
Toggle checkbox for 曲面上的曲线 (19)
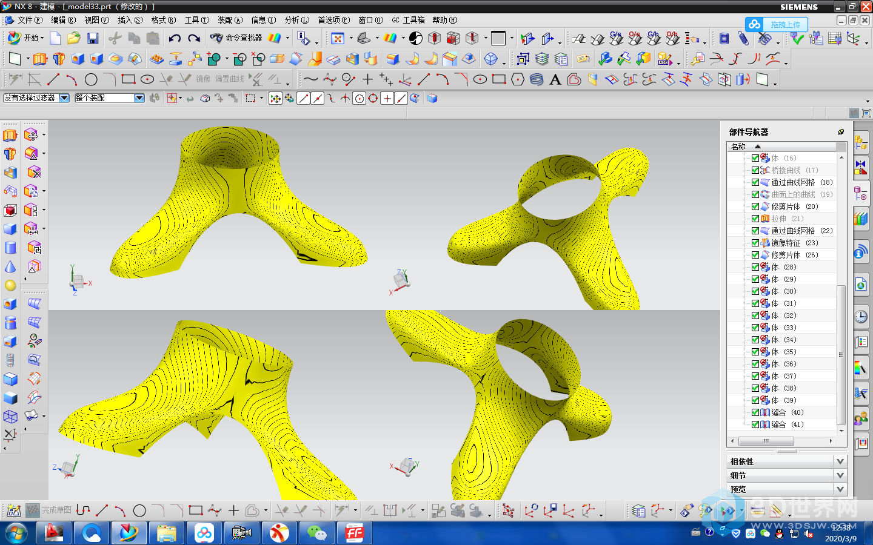755,194
